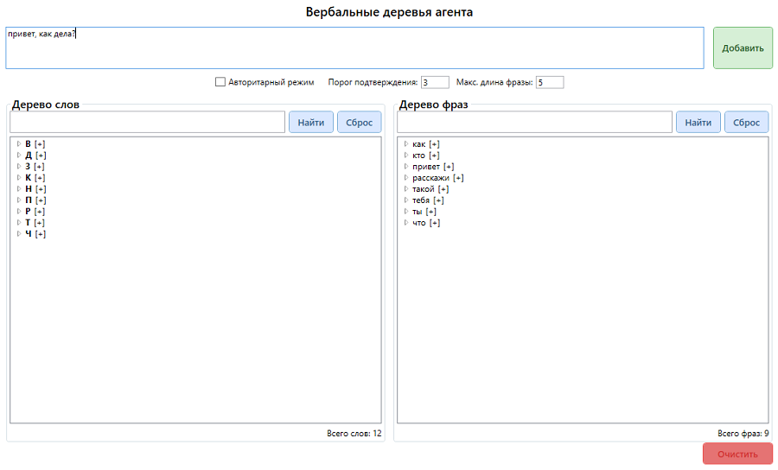Expand the Ч letter node
This screenshot has width=778, height=470.
[x=19, y=233]
